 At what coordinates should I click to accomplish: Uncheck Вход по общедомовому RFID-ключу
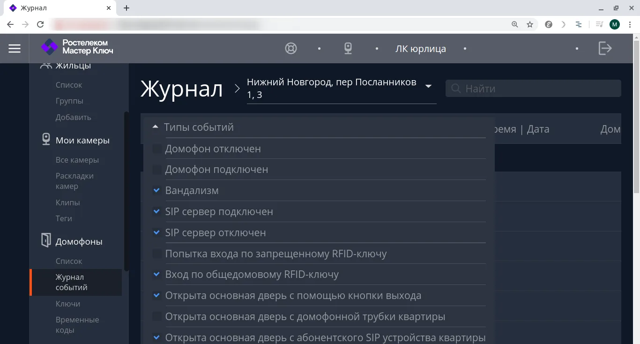coord(157,274)
